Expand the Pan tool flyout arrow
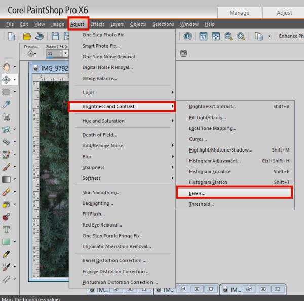304x301 pixels. tap(15, 67)
